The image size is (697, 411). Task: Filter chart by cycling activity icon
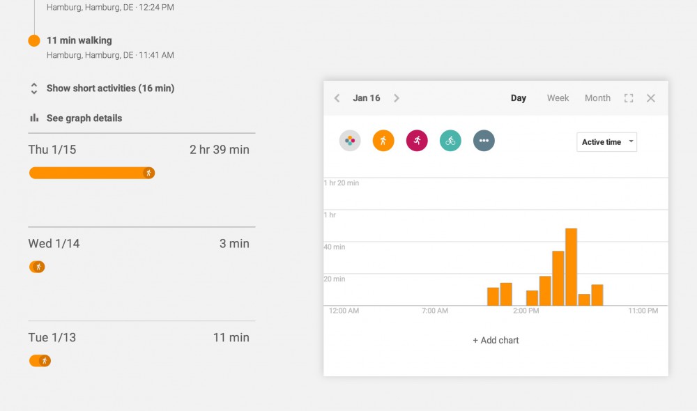450,141
